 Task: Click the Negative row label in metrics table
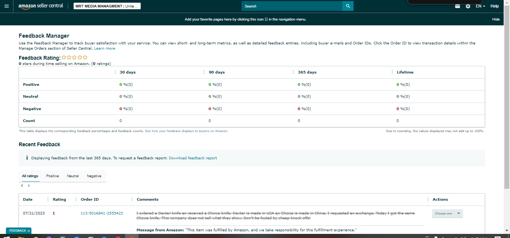click(32, 109)
